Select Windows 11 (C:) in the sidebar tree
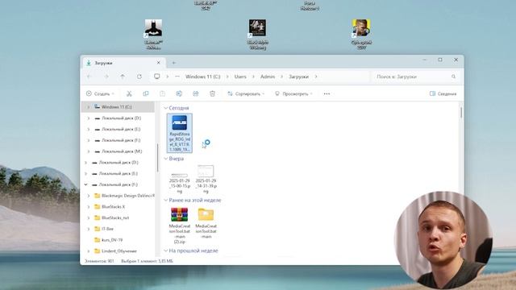The width and height of the screenshot is (516, 290). point(118,107)
